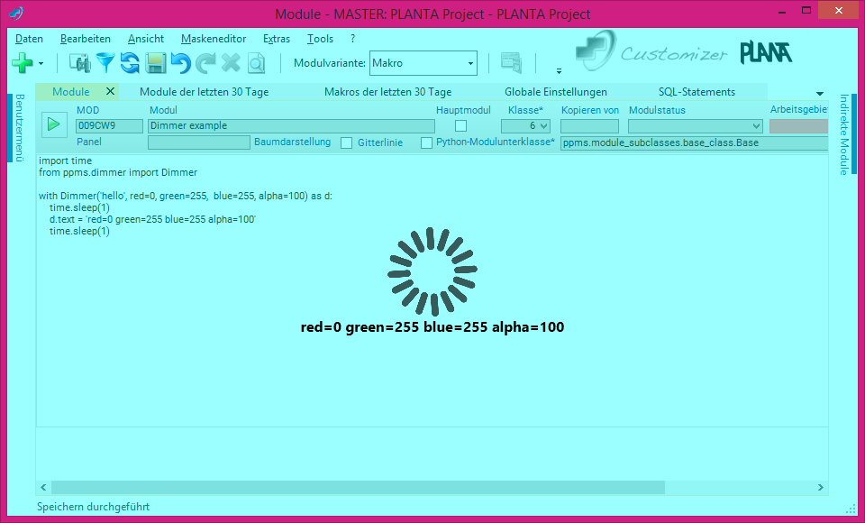Image resolution: width=865 pixels, height=523 pixels.
Task: Click the Modul field with Dimmer example
Action: click(291, 126)
